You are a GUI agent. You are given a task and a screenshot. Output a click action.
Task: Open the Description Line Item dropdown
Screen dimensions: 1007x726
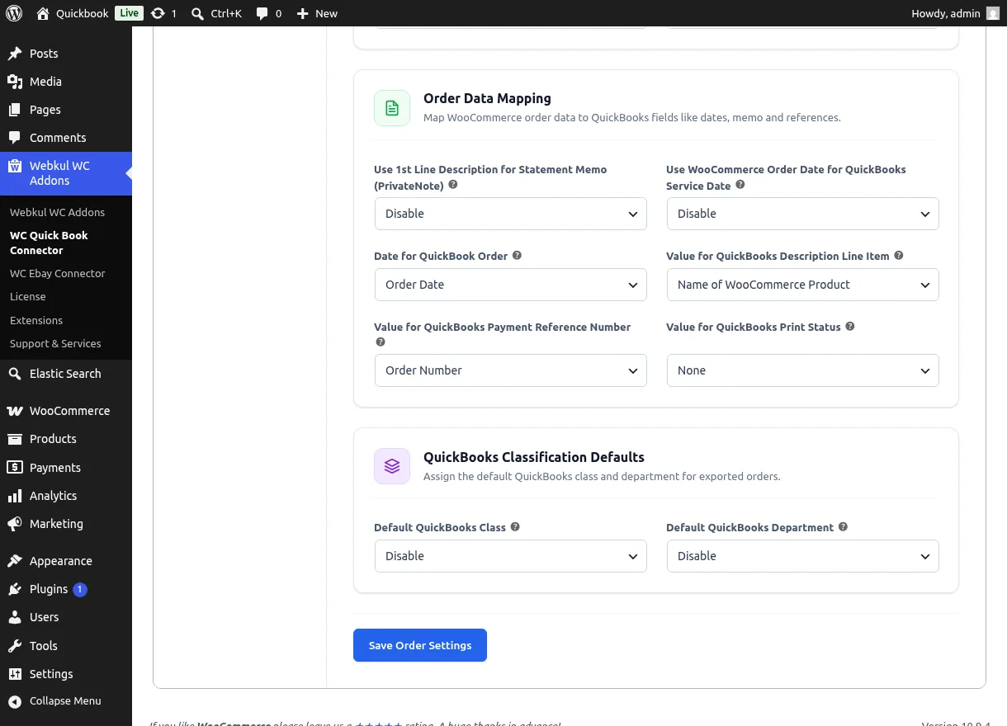[803, 285]
